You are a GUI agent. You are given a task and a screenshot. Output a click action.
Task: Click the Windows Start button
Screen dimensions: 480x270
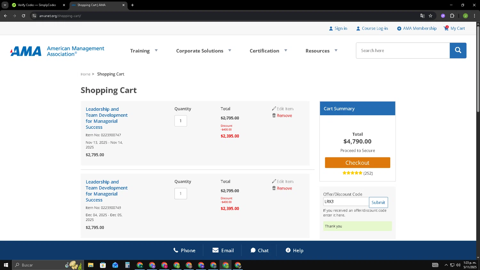click(x=6, y=265)
